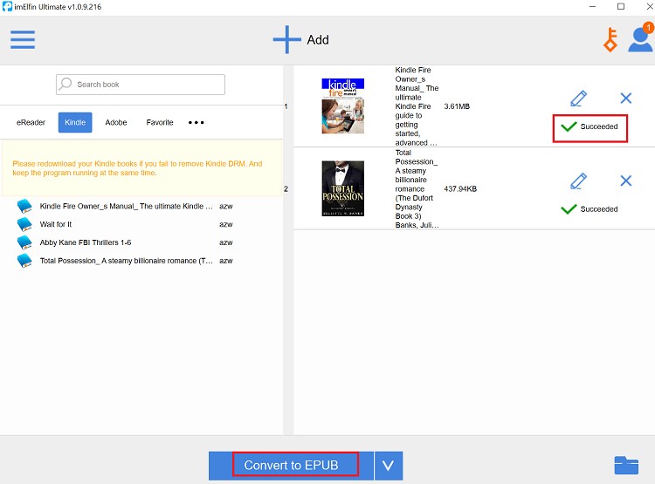Image resolution: width=655 pixels, height=484 pixels.
Task: Click the Total Possession title text in conversion list
Action: (x=417, y=189)
